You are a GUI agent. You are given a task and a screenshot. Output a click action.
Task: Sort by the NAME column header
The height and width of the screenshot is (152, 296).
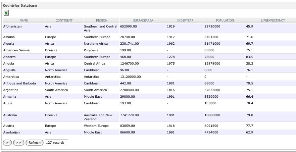tap(24, 21)
